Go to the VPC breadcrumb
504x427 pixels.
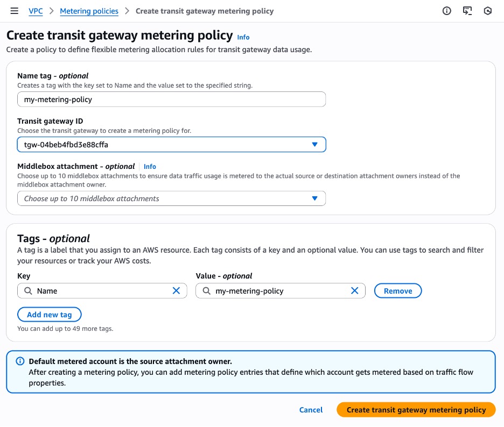click(36, 11)
